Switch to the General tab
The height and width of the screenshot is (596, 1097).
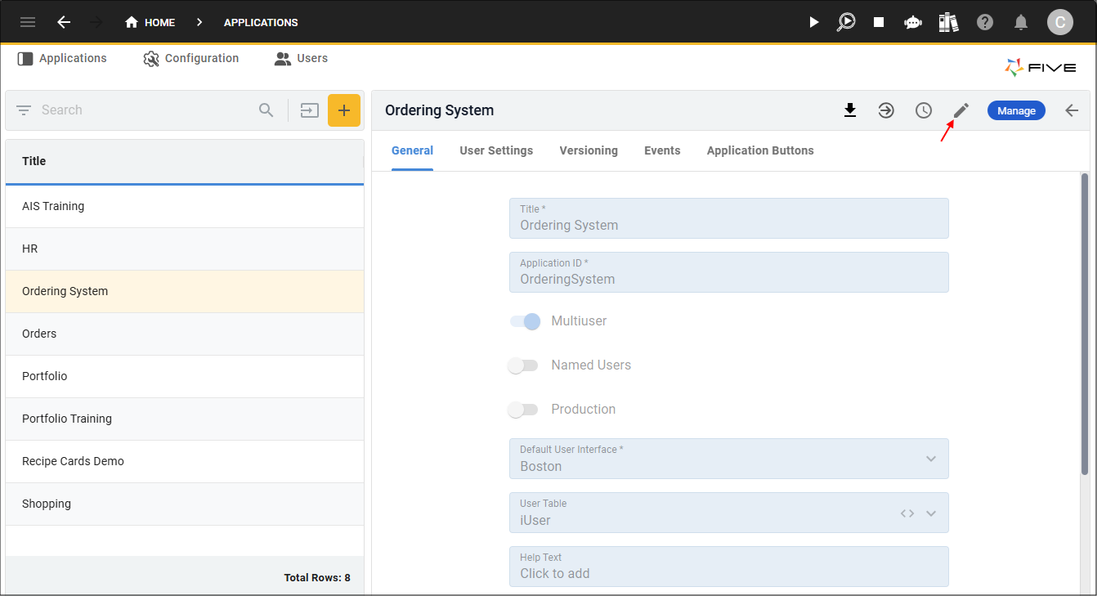pos(412,150)
